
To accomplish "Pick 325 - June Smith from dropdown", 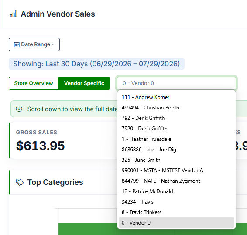I will (x=176, y=160).
